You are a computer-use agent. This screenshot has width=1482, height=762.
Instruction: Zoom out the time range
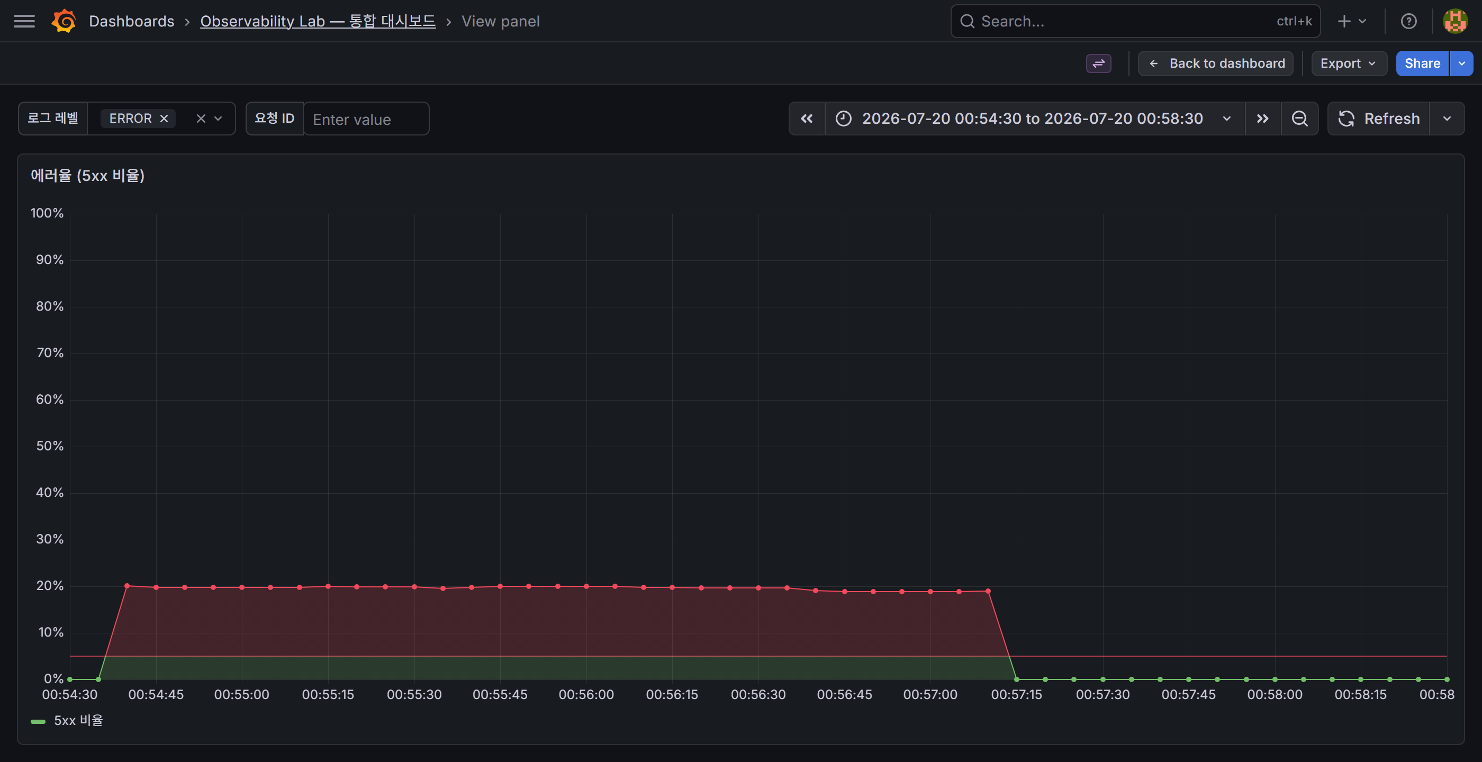(1299, 119)
